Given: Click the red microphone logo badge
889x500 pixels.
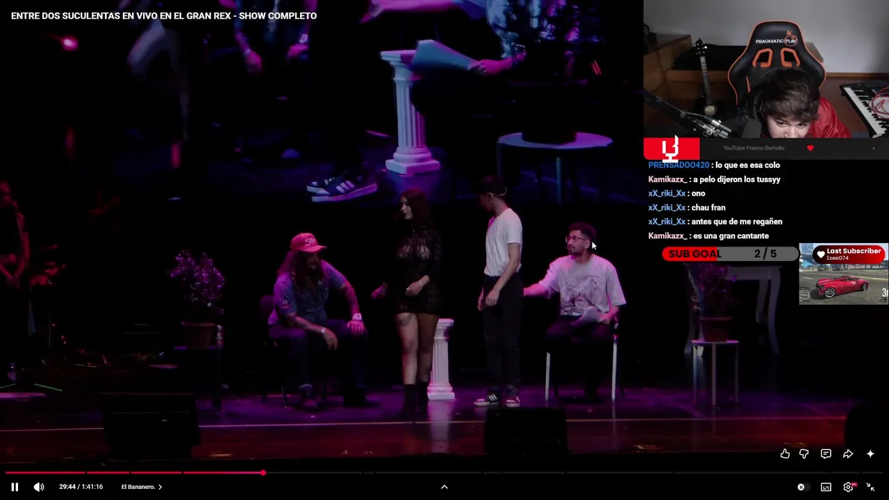Looking at the screenshot, I should (671, 148).
